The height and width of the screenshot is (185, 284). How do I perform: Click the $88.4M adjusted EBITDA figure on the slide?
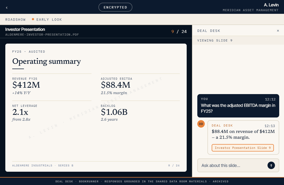116,85
